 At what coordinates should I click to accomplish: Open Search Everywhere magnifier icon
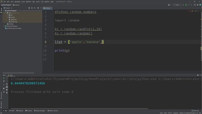click(195, 5)
